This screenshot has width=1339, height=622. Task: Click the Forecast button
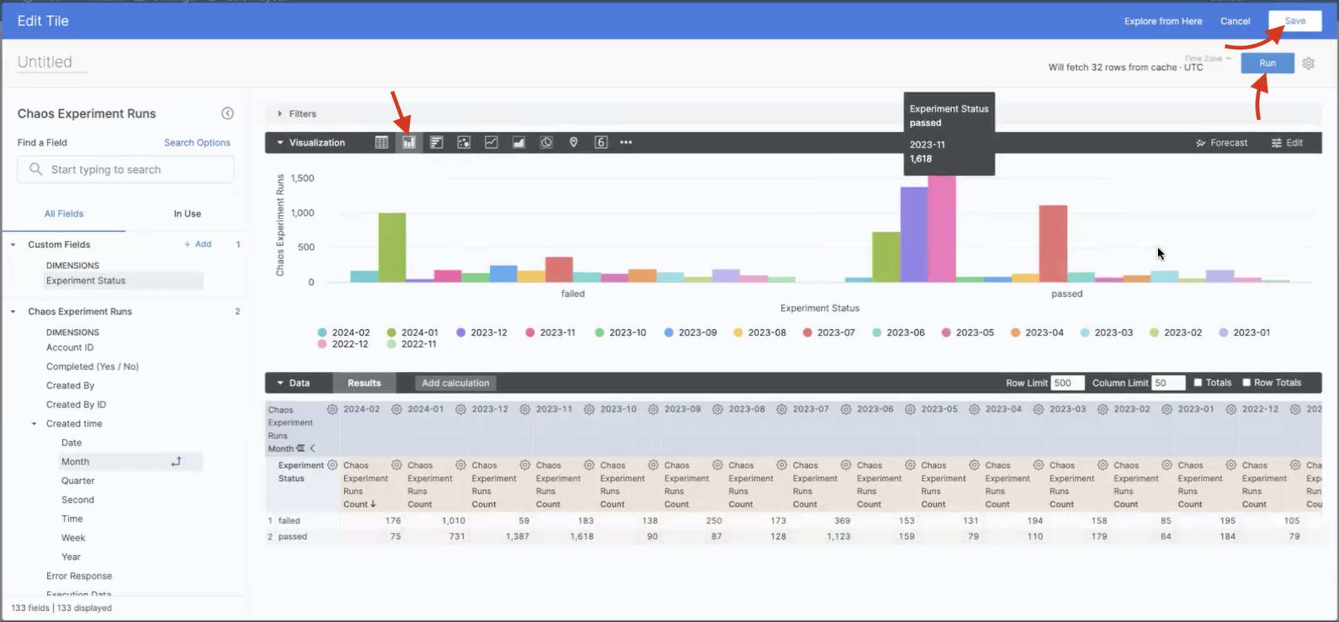point(1222,142)
